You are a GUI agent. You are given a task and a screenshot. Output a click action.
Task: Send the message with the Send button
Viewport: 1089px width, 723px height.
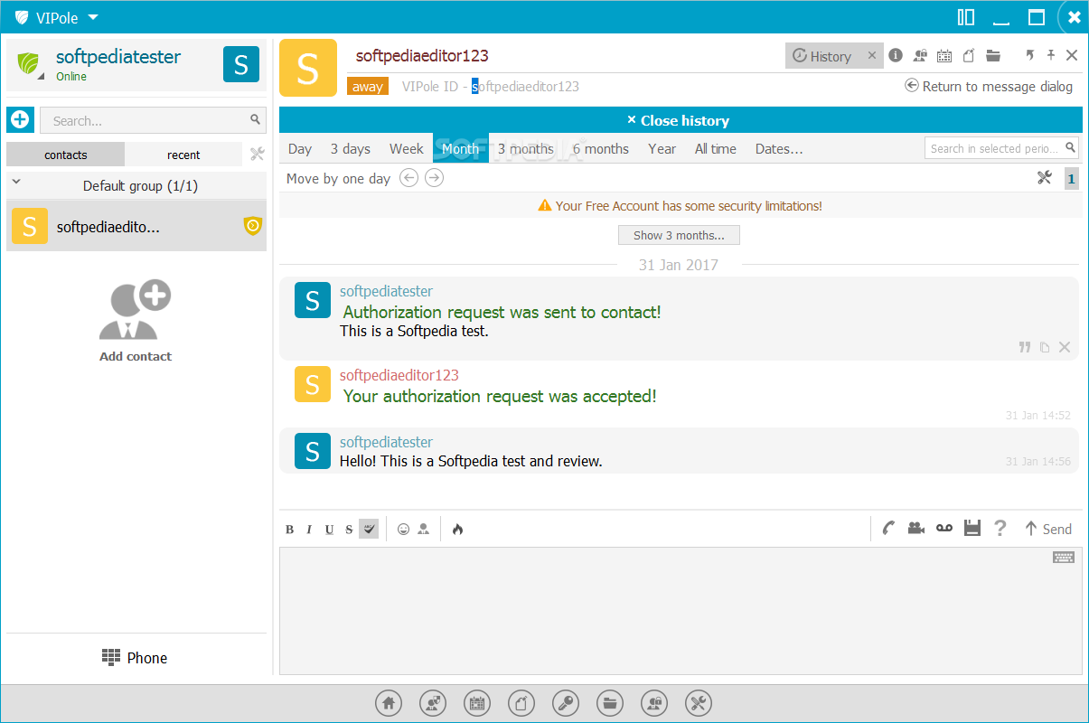tap(1047, 529)
